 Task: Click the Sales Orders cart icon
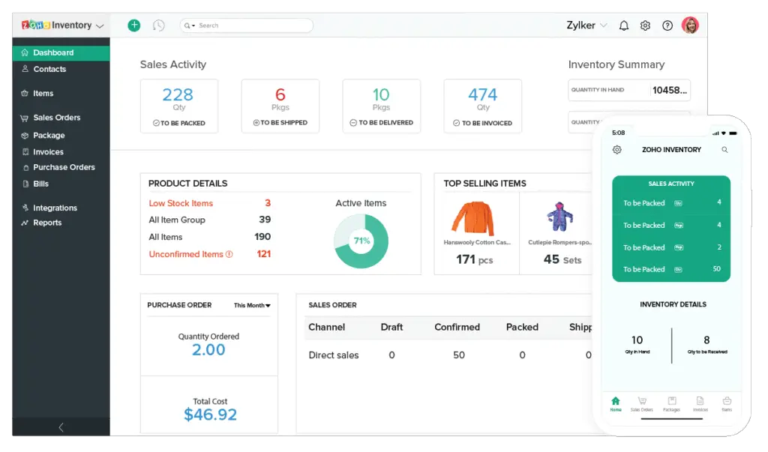coord(25,118)
